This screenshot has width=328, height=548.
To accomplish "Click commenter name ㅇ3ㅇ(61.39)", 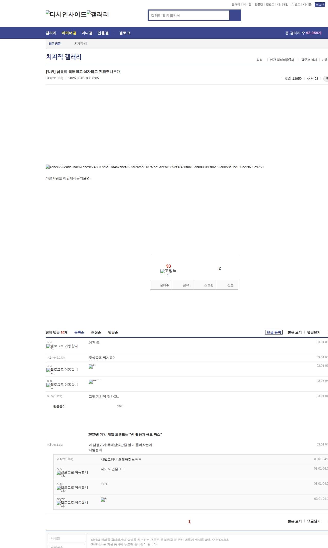I will [55, 445].
